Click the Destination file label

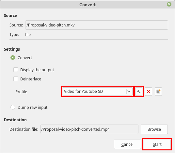[24, 129]
